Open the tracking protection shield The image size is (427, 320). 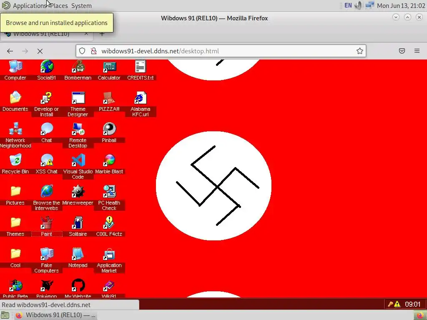82,51
